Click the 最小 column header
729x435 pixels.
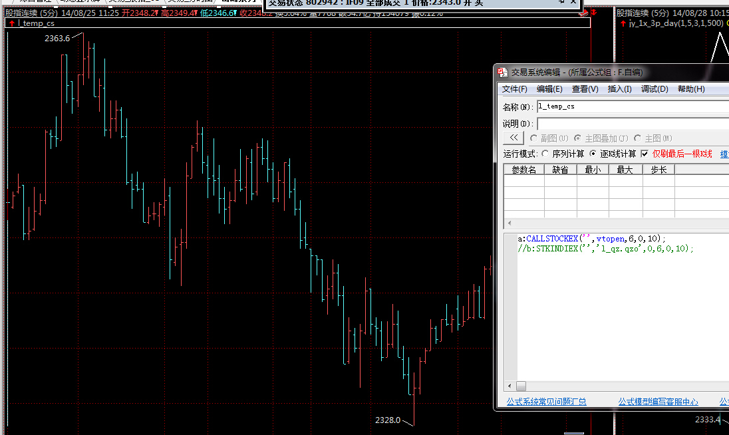point(593,170)
